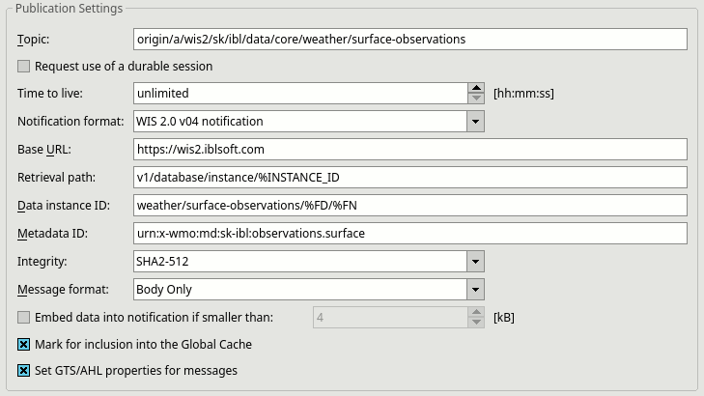Viewport: 704px width, 396px height.
Task: Click the Metadata ID text box
Action: [409, 234]
